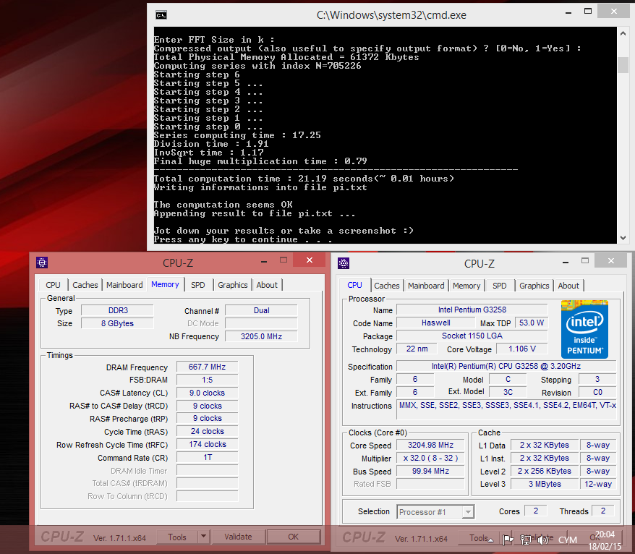Click Tools button in the Memory window
The image size is (635, 554).
pos(177,537)
